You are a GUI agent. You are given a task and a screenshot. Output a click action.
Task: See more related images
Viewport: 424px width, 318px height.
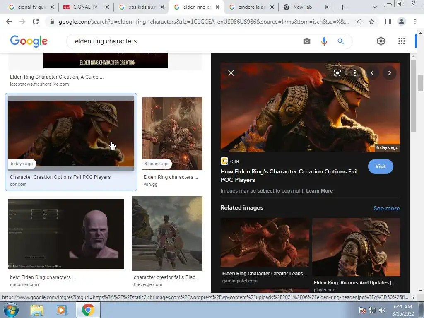click(386, 208)
